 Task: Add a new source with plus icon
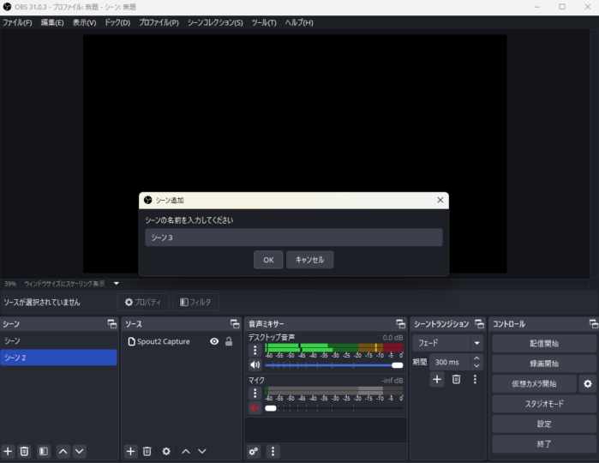coord(130,452)
